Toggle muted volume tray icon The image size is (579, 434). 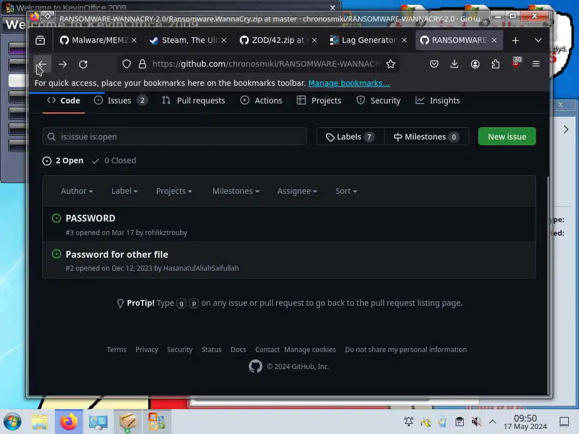[x=476, y=422]
